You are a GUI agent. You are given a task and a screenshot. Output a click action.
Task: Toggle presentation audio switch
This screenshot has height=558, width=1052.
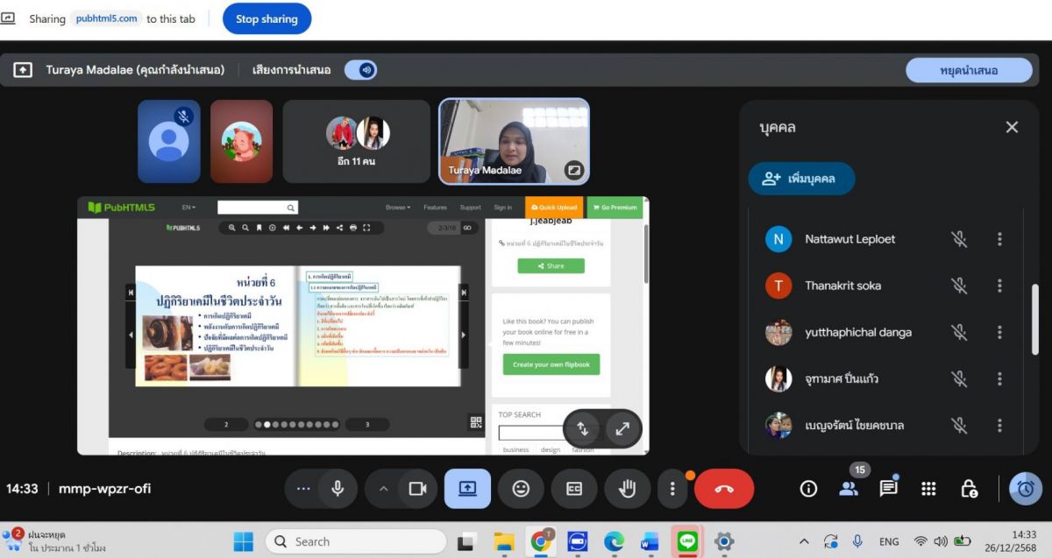(x=361, y=70)
